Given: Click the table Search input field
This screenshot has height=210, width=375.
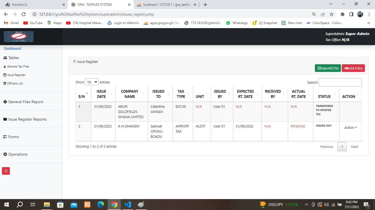Looking at the screenshot, I should pos(340,82).
